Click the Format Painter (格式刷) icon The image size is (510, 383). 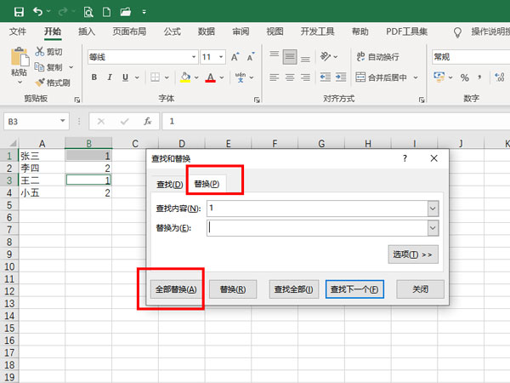pos(39,83)
